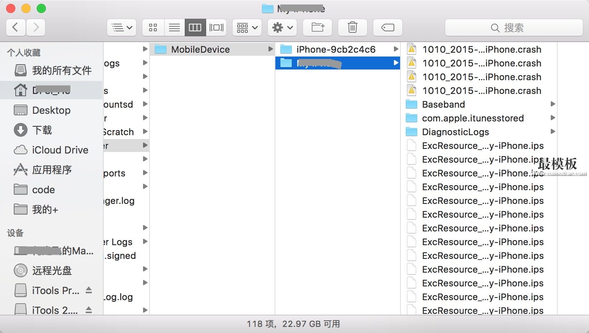Click the DiagnosticLogs folder icon

coord(412,132)
